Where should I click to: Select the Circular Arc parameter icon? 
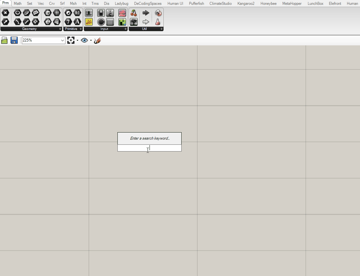(x=17, y=22)
